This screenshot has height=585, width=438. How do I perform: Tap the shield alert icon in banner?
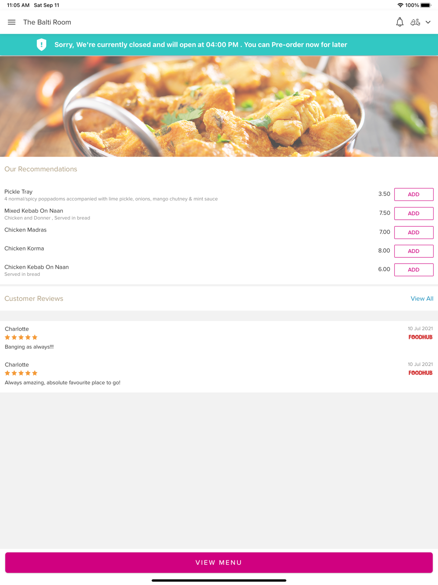(42, 45)
